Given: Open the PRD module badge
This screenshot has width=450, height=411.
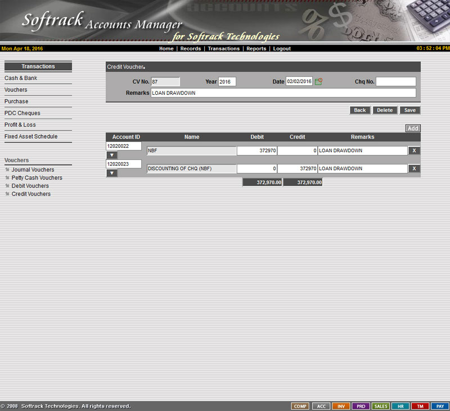Looking at the screenshot, I should (x=361, y=406).
